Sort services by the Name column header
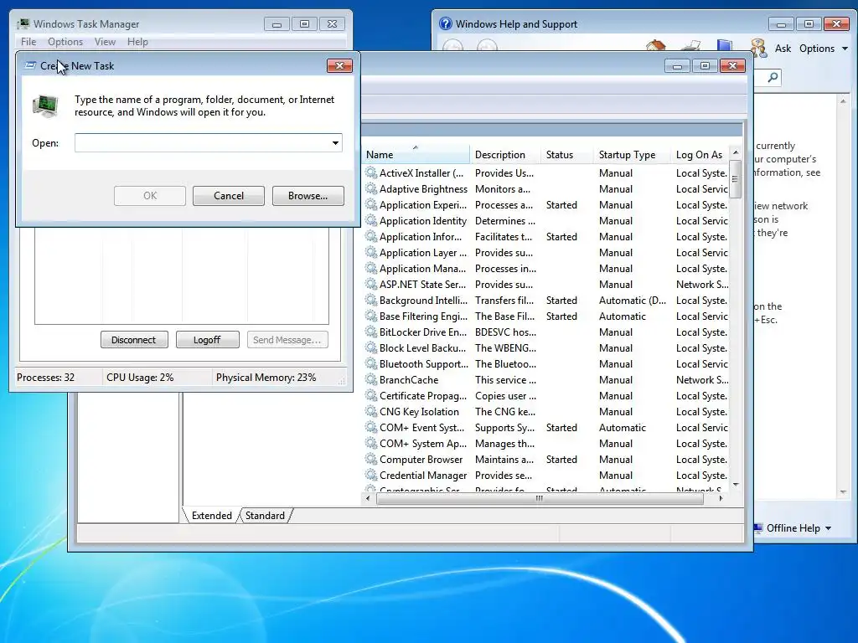858x643 pixels. point(416,155)
